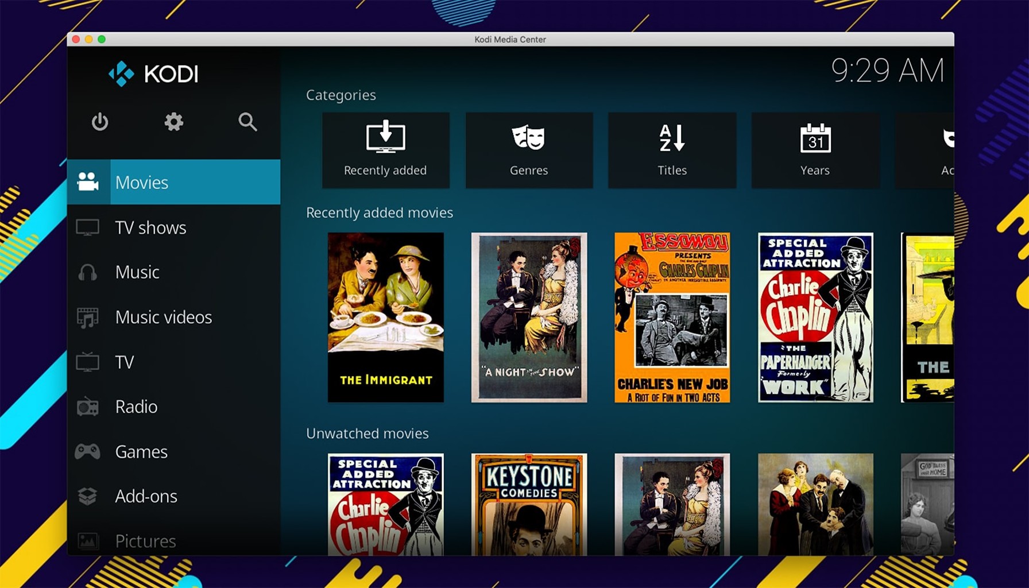Click the Music videos film-note icon
Screen dimensions: 1029x588
coord(88,317)
